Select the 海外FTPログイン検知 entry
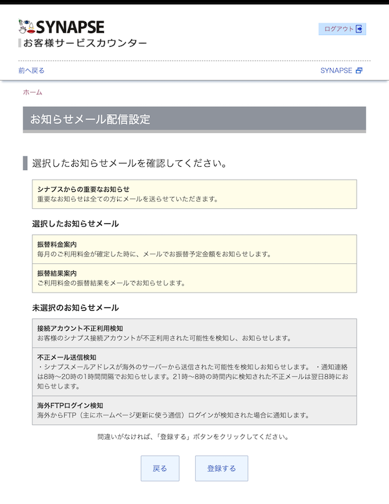 tap(194, 410)
